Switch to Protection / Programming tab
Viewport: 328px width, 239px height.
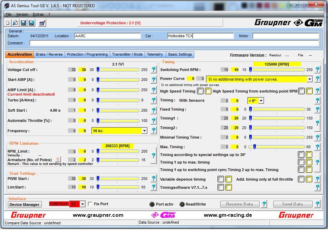pyautogui.click(x=87, y=55)
